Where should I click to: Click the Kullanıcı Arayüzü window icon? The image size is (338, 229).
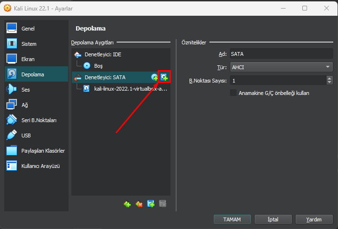tap(11, 166)
